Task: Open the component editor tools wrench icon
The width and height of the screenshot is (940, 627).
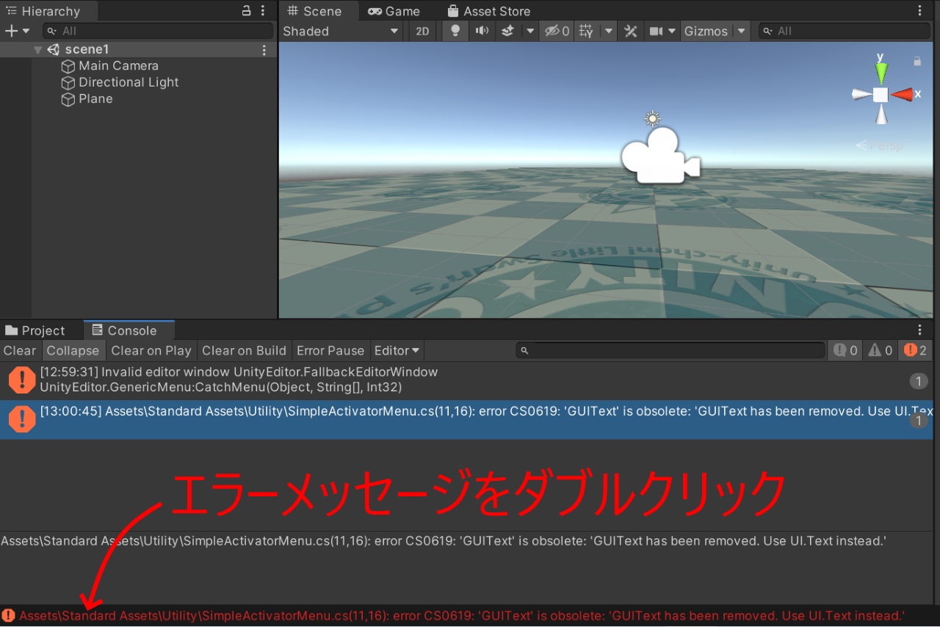Action: pos(630,31)
